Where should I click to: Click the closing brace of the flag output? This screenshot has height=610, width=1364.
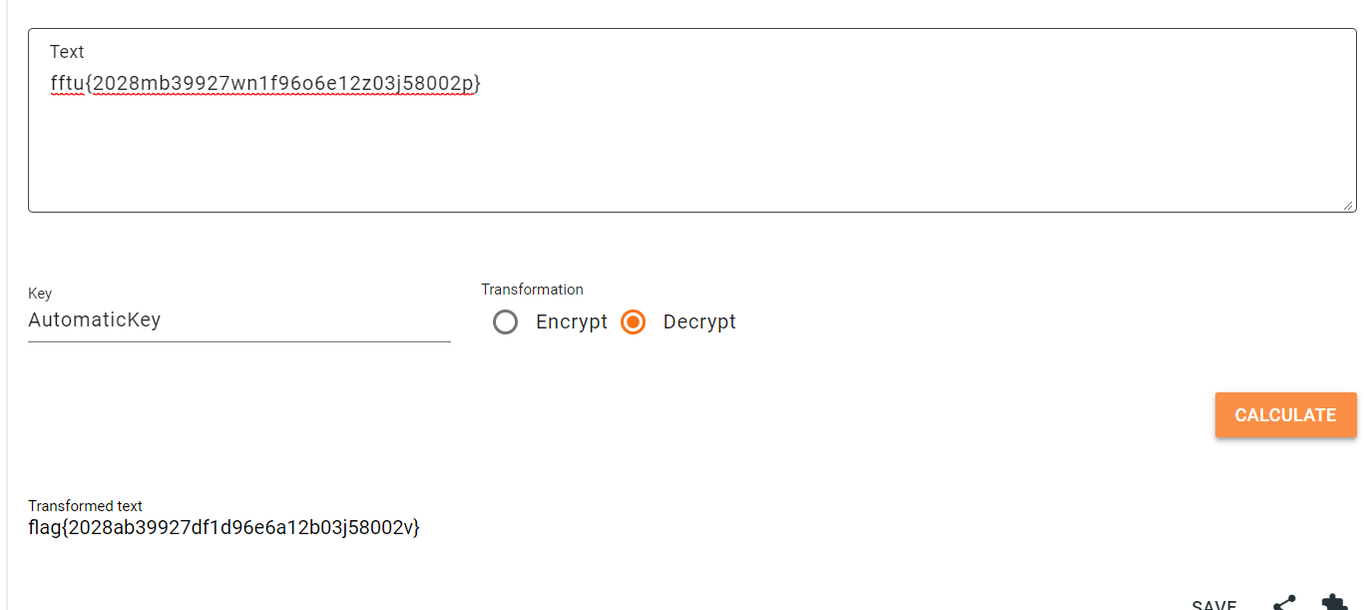pyautogui.click(x=416, y=528)
